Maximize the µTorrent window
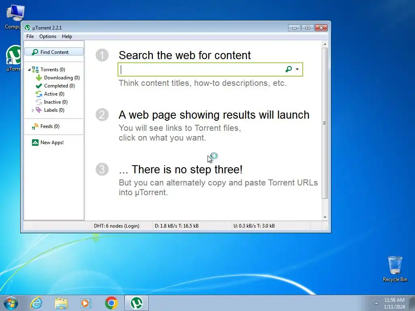 [x=308, y=28]
